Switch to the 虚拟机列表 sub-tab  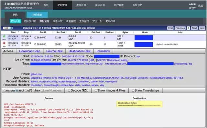30,21
